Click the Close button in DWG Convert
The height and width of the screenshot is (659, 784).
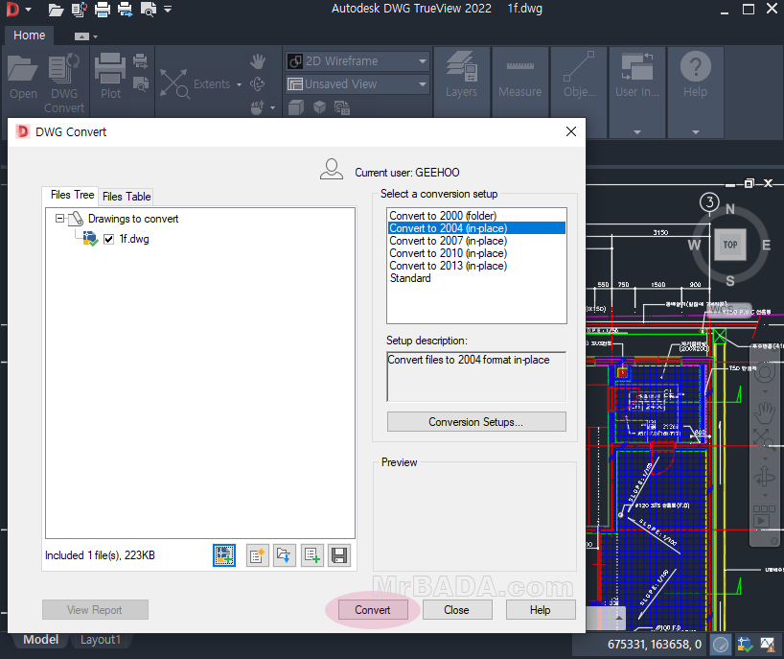pyautogui.click(x=456, y=610)
